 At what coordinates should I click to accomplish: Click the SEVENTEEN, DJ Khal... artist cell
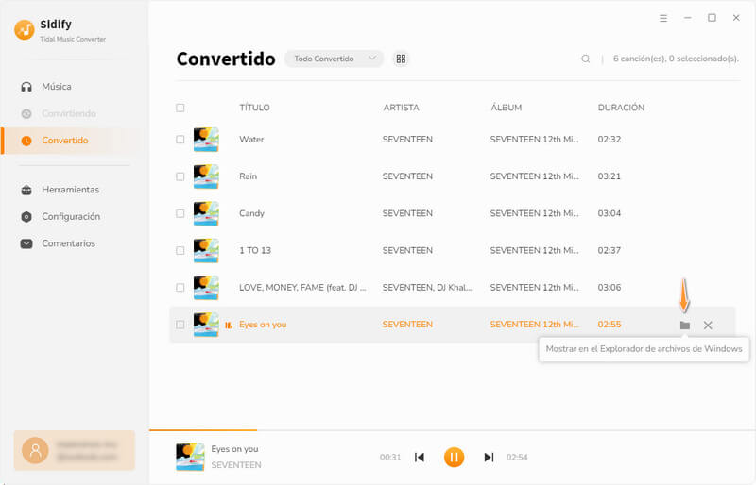tap(427, 288)
